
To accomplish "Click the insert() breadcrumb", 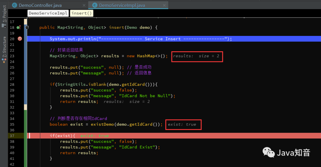I will tap(81, 13).
